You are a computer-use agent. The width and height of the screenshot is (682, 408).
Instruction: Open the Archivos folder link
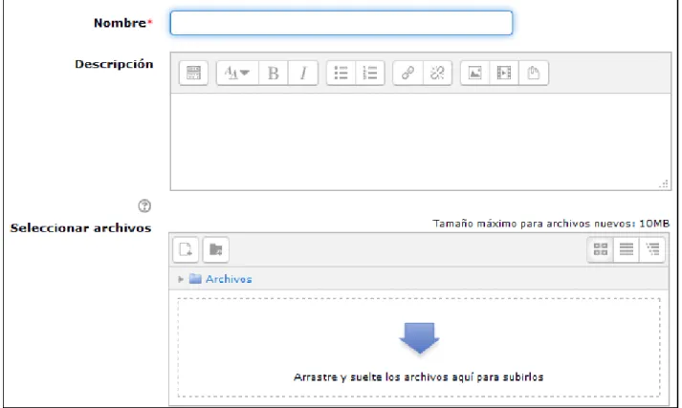coord(229,279)
